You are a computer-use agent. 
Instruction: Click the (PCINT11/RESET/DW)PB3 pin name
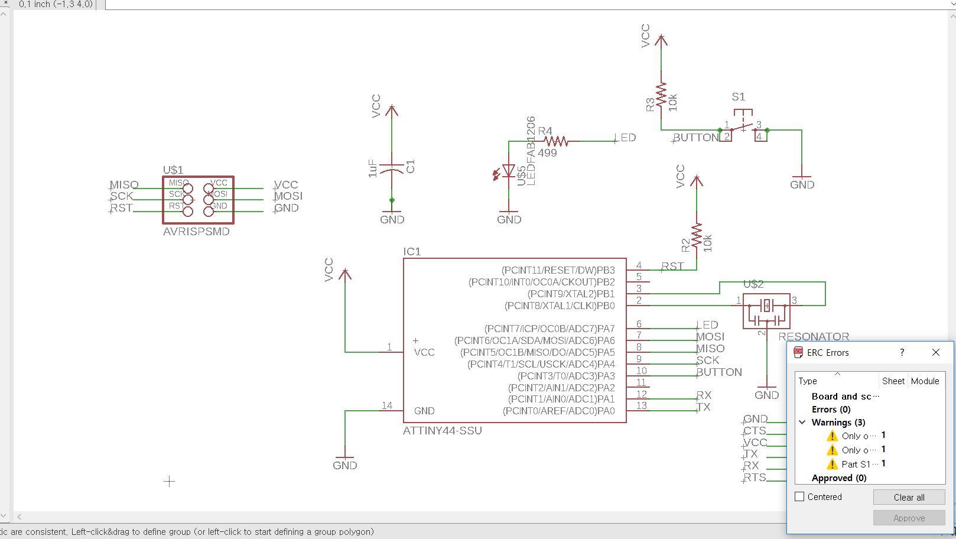point(558,270)
